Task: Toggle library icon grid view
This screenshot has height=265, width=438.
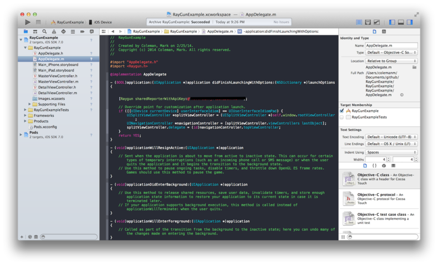Action: click(x=343, y=237)
